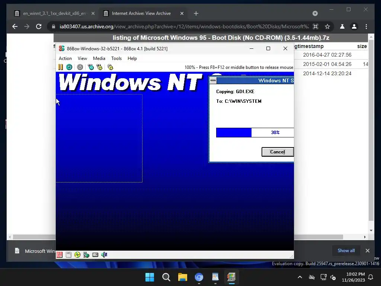Switch to 86Box in the taskbar
Viewport: 381px width, 286px height.
(231, 277)
